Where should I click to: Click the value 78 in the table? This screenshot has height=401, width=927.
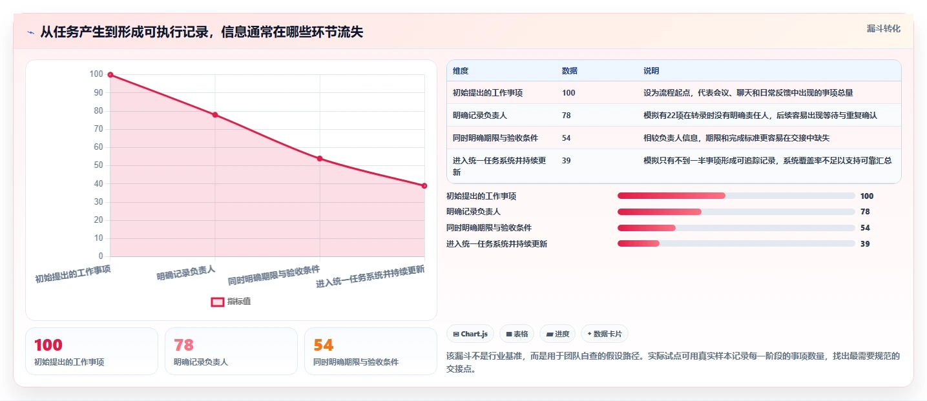click(567, 116)
